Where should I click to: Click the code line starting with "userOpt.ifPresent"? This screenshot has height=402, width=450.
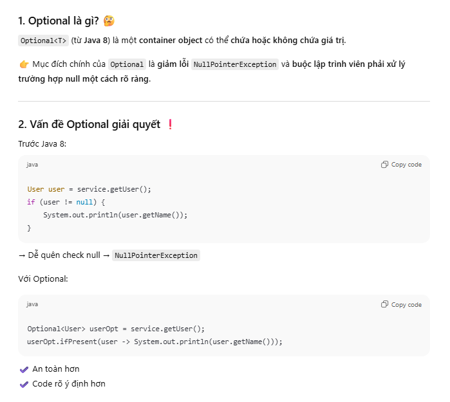155,342
